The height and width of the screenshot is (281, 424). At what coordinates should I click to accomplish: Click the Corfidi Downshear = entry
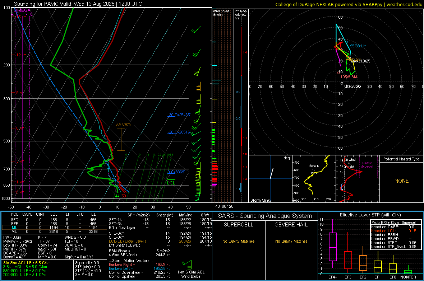tap(139, 272)
